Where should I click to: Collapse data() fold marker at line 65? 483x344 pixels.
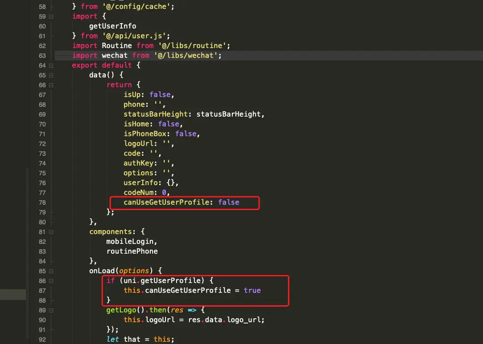pyautogui.click(x=51, y=75)
